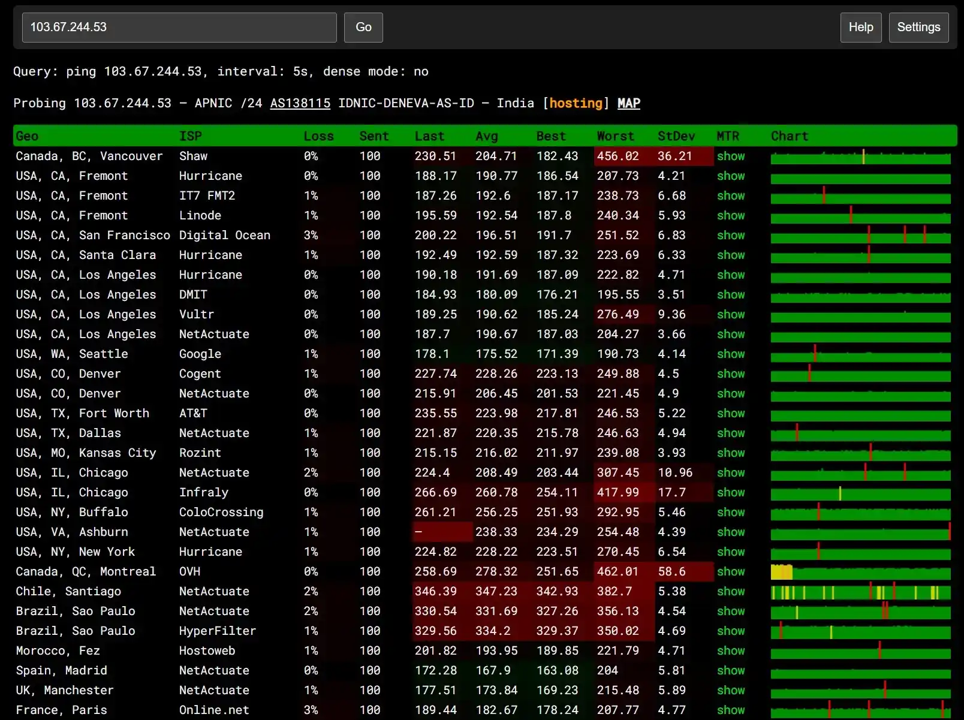
Task: Show MTR for France, Paris Online.net
Action: 731,710
